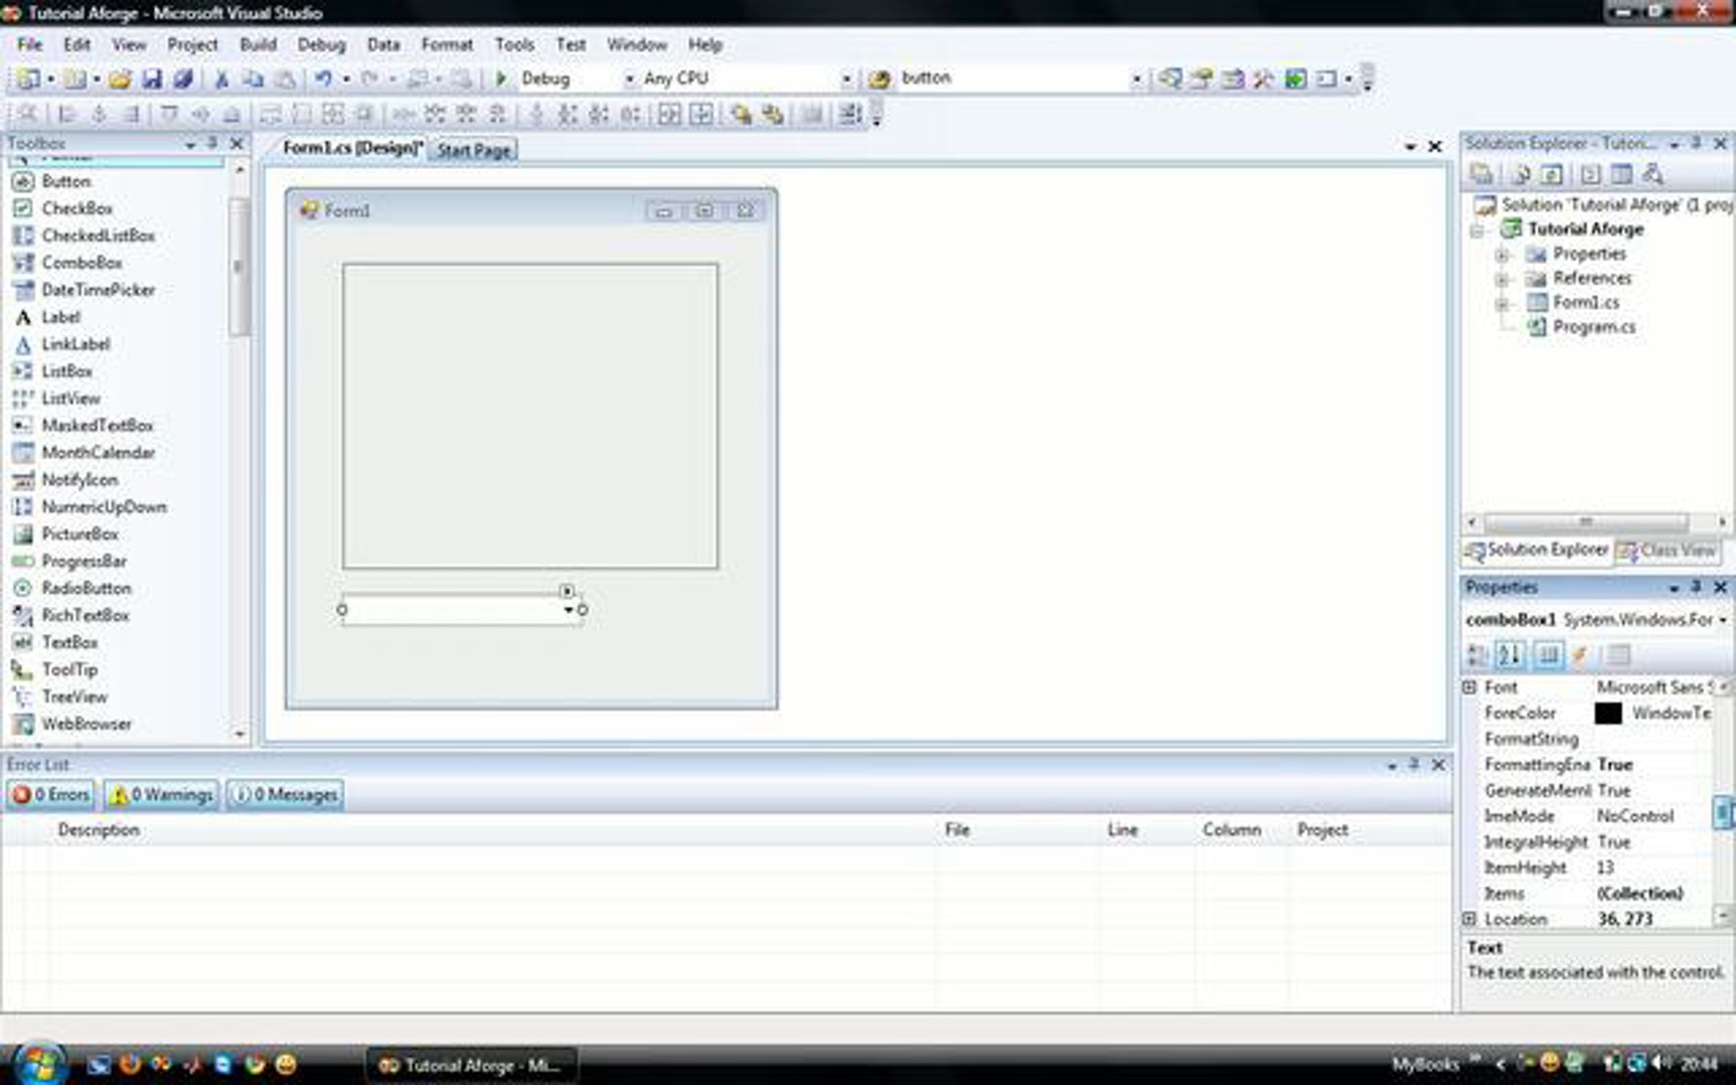Screen dimensions: 1736x1085
Task: Expand the Form1.cs tree node
Action: [1502, 303]
